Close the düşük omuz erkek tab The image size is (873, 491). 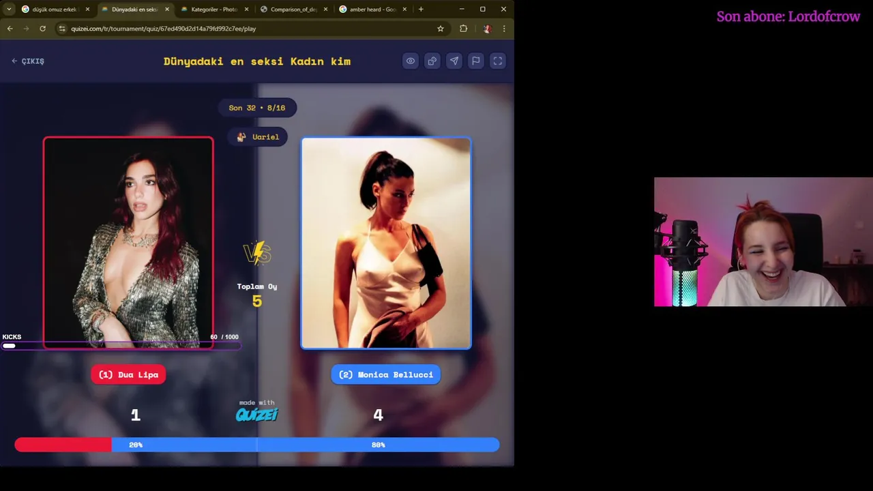[87, 10]
